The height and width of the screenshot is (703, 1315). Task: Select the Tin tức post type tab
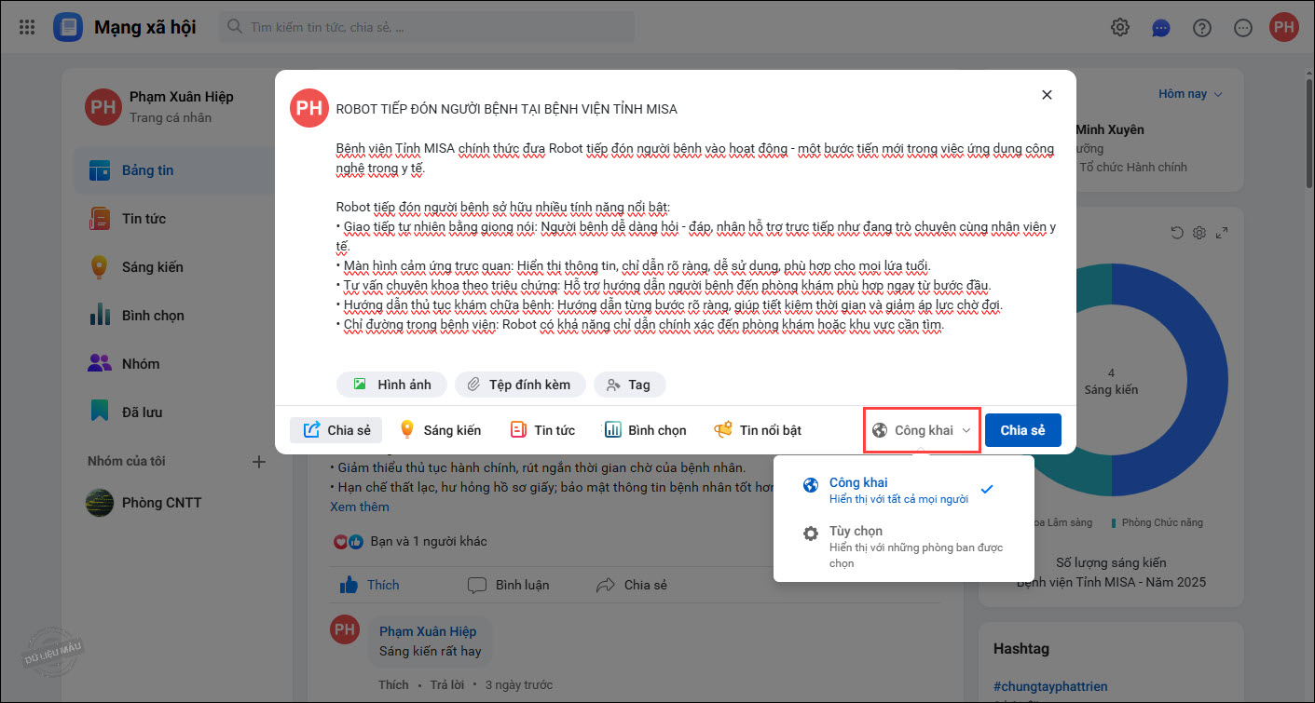click(542, 430)
